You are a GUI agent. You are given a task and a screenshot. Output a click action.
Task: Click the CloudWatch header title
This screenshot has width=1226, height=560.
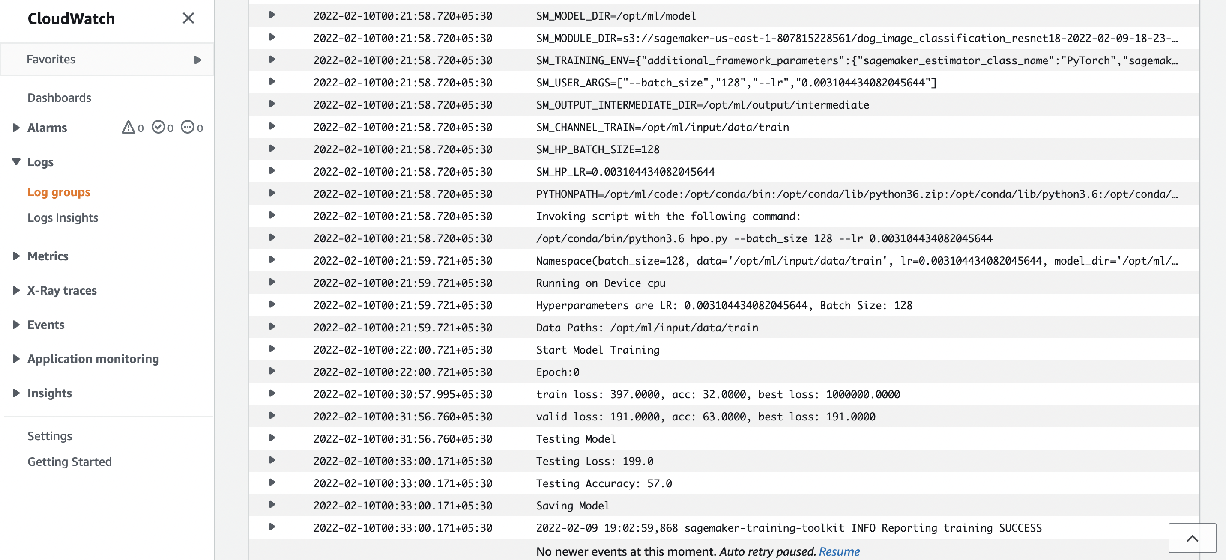coord(70,18)
